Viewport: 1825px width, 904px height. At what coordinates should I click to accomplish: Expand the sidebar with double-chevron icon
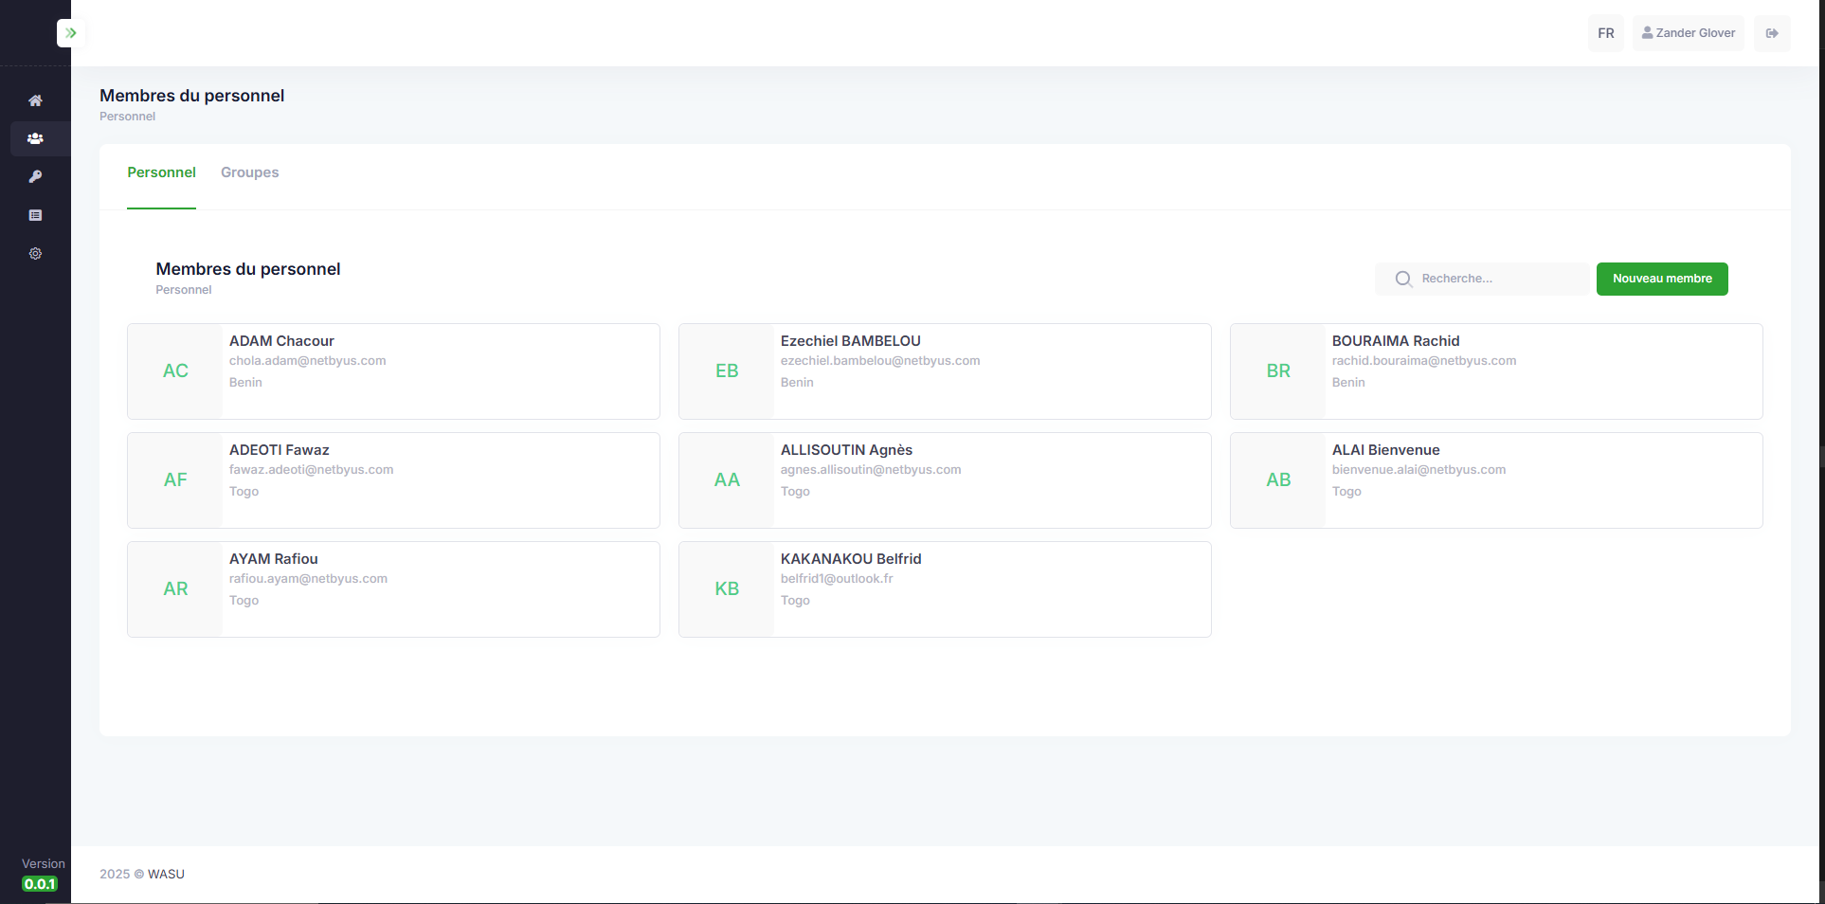pos(70,33)
